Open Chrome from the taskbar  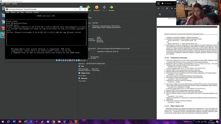(x=54, y=122)
